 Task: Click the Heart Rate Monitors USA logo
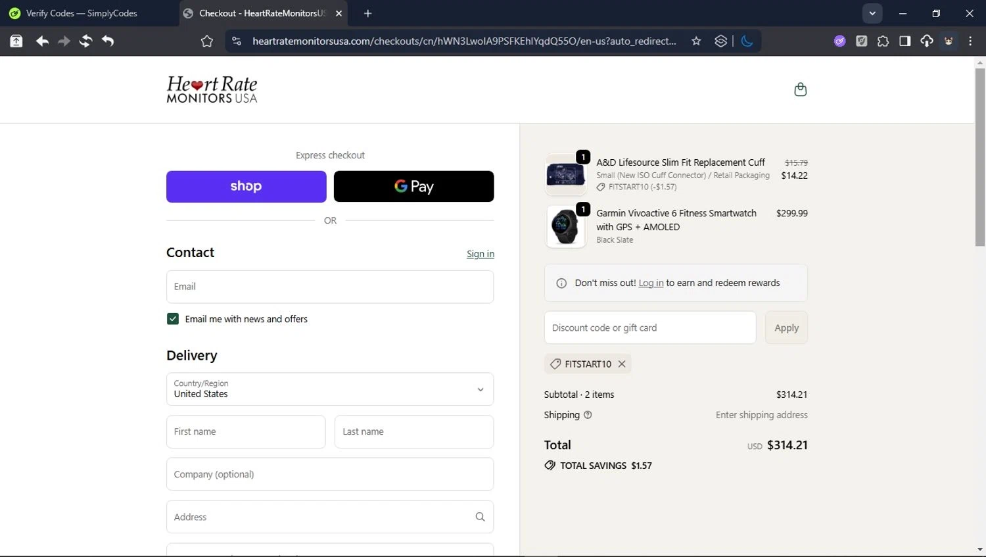212,89
